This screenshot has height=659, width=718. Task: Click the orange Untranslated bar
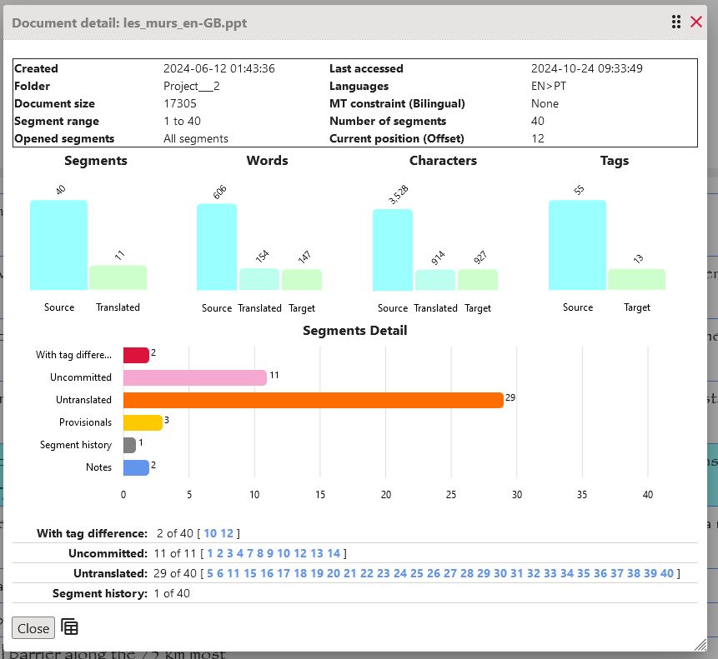point(314,400)
